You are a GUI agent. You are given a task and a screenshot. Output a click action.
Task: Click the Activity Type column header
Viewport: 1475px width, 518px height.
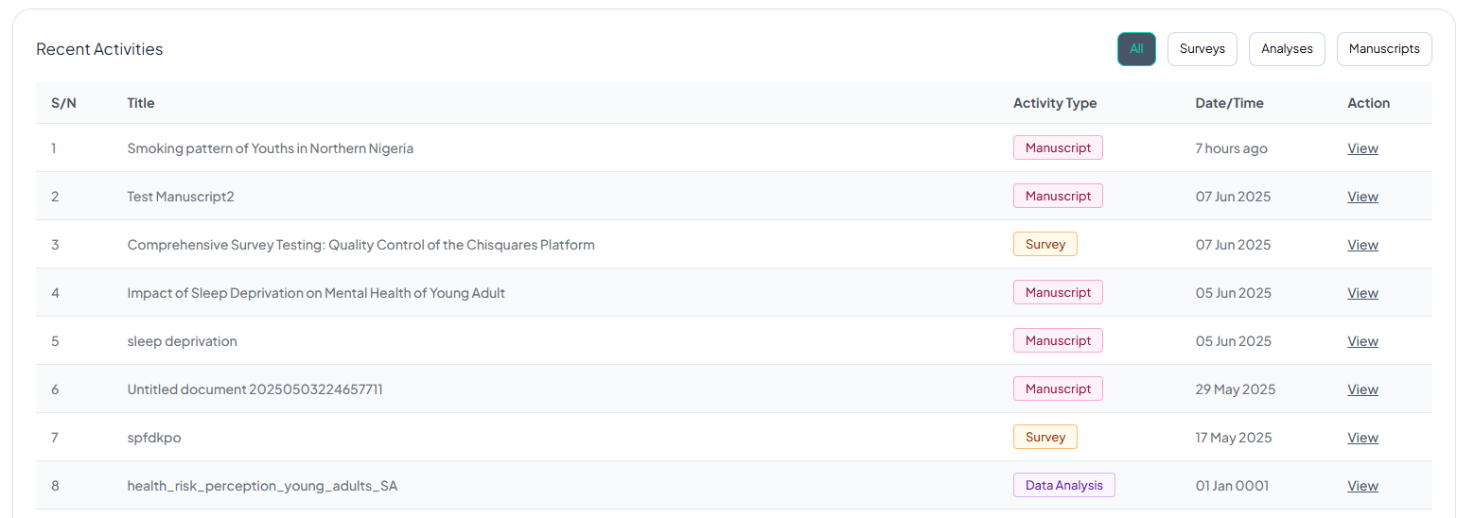click(1055, 103)
